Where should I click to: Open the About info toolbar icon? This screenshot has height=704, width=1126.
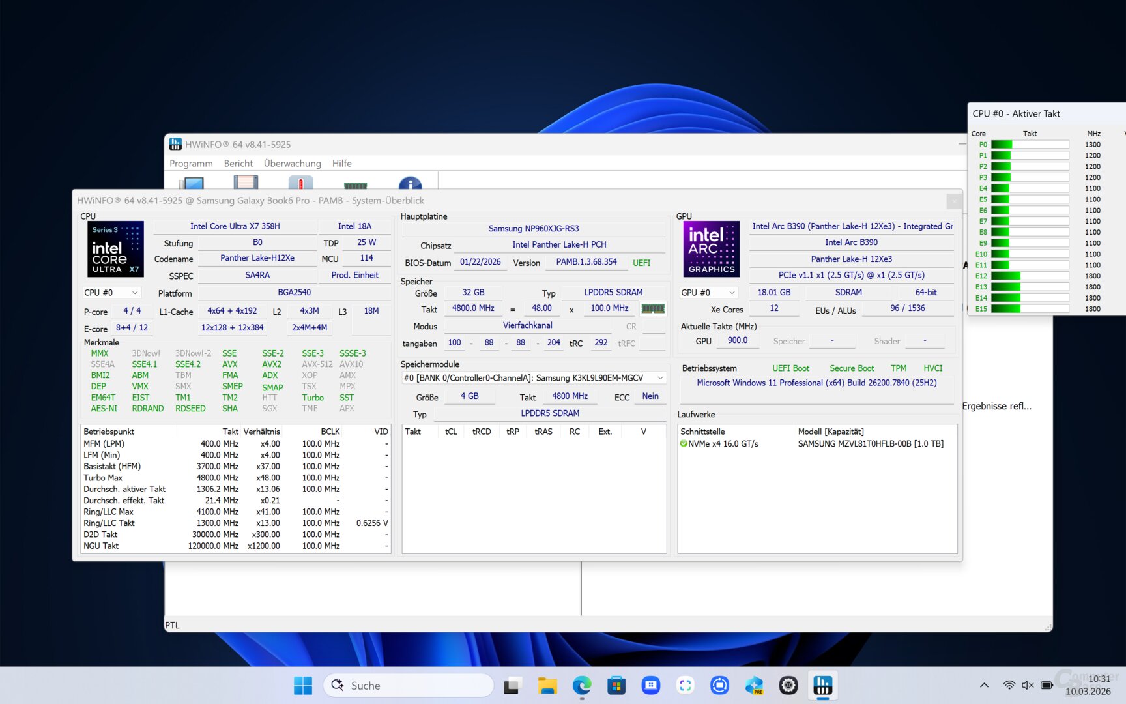click(x=411, y=184)
